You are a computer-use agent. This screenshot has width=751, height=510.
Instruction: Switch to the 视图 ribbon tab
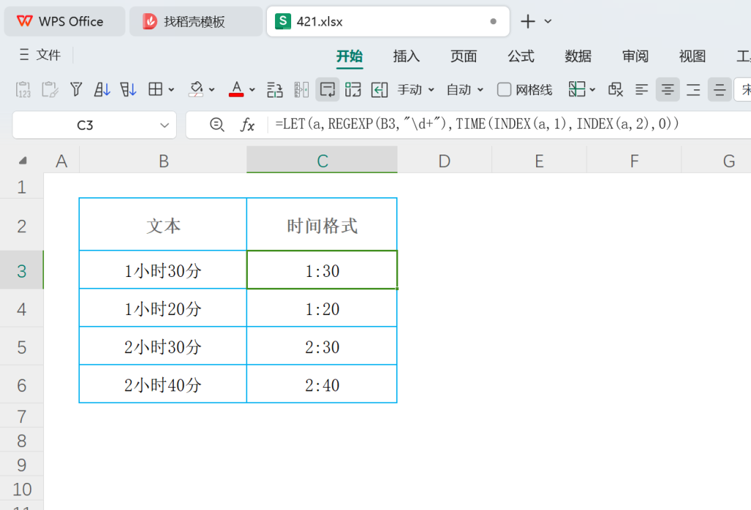692,56
